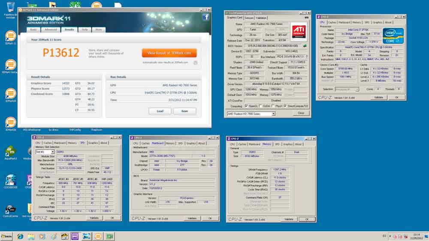Click the Graphics Score value 14332
429x241 pixels.
tap(66, 83)
